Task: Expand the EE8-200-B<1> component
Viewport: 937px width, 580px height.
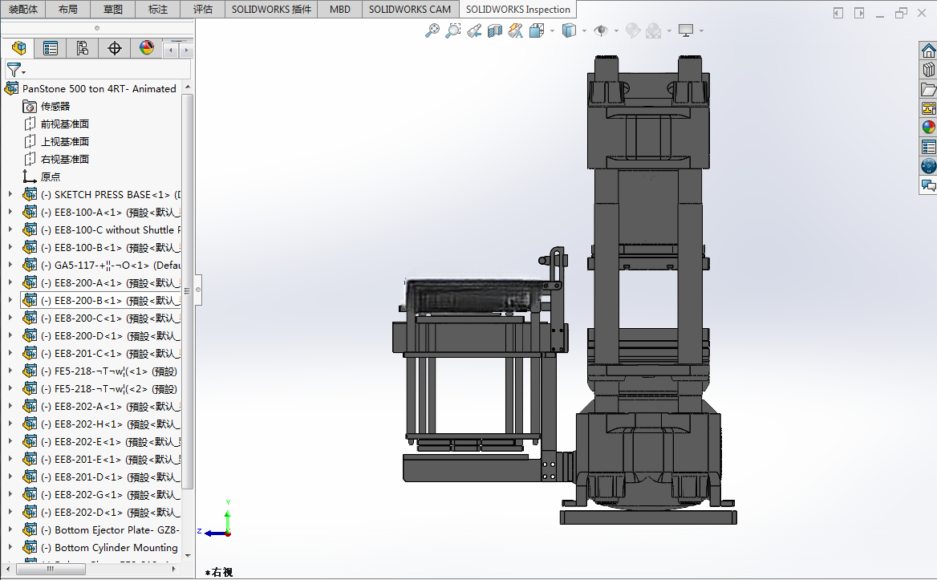Action: [x=10, y=300]
